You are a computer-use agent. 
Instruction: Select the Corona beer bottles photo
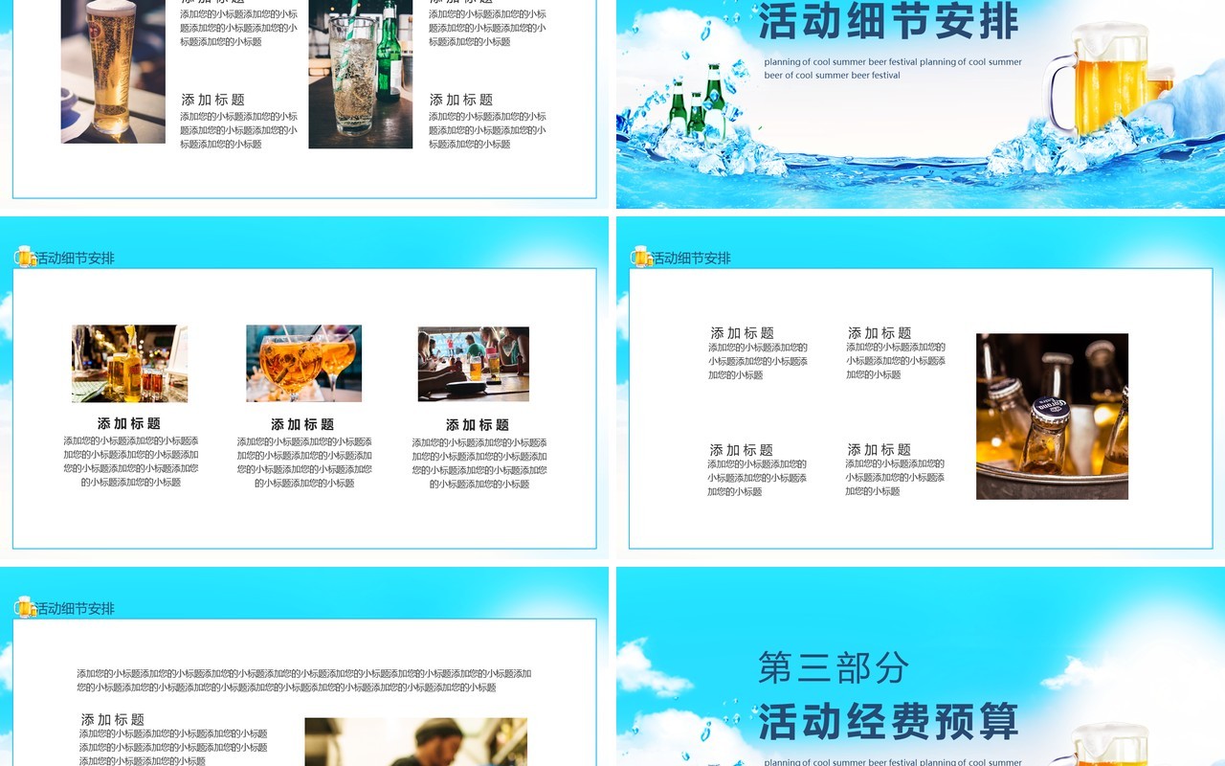click(x=1052, y=417)
